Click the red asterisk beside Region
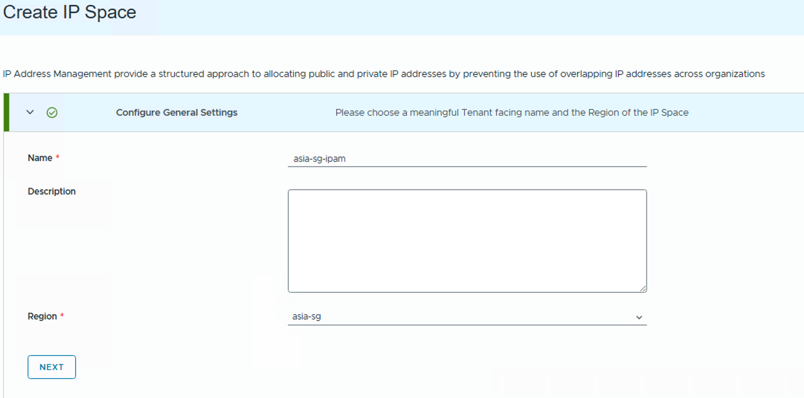Viewport: 804px width, 398px height. [x=62, y=315]
